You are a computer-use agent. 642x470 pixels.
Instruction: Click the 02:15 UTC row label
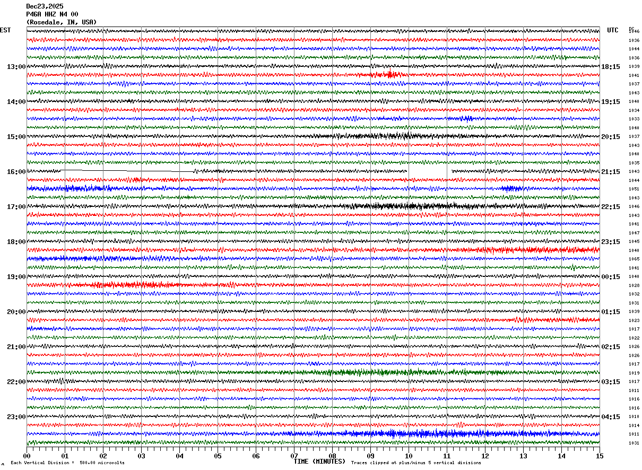point(611,347)
